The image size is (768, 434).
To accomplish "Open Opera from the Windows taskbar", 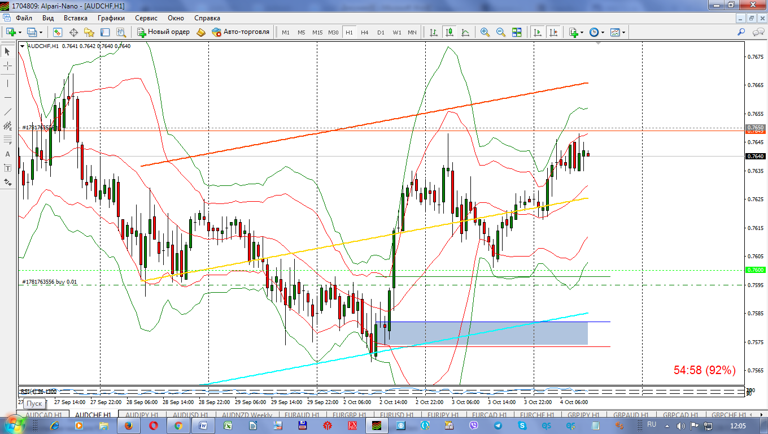I will [154, 425].
